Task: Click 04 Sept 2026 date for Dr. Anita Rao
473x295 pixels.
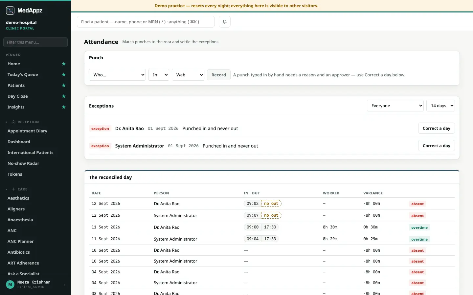Action: (106, 272)
